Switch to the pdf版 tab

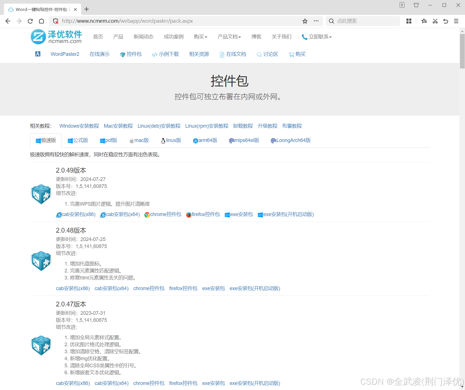point(108,140)
